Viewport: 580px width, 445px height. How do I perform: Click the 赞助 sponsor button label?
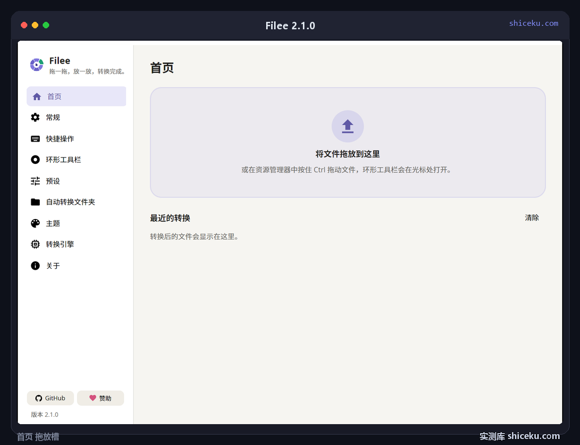pyautogui.click(x=105, y=398)
